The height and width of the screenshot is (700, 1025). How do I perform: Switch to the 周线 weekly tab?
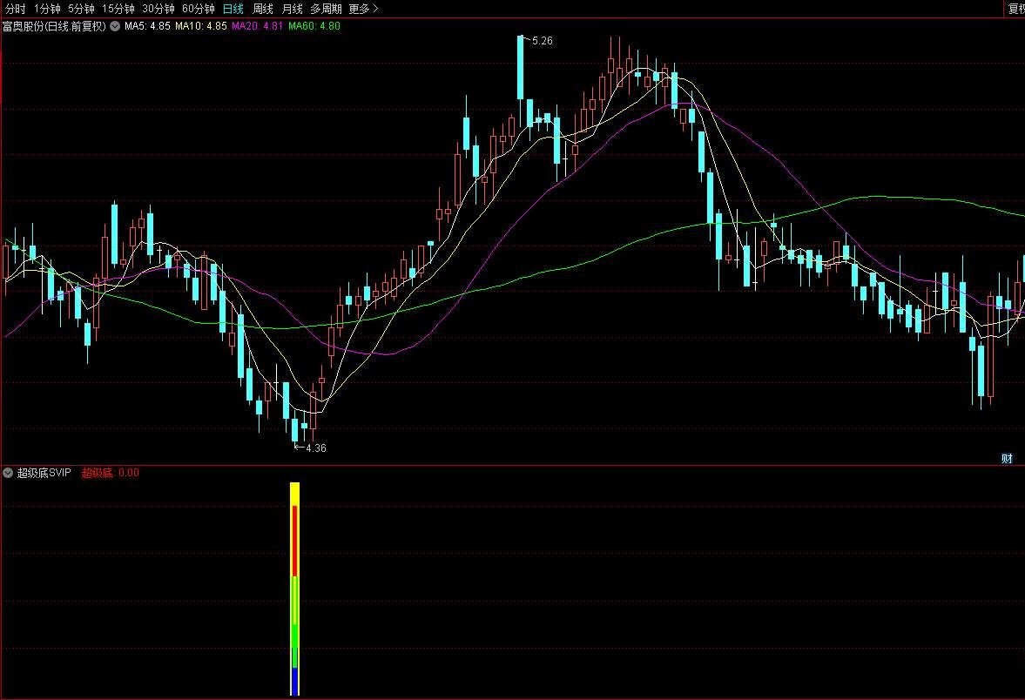click(262, 9)
